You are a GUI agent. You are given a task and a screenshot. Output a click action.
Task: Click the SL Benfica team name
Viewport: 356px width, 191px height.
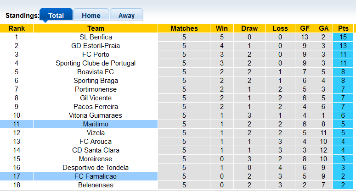(x=96, y=37)
